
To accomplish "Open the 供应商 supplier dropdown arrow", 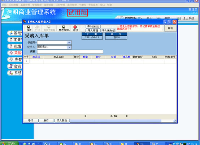I will [x=69, y=43].
